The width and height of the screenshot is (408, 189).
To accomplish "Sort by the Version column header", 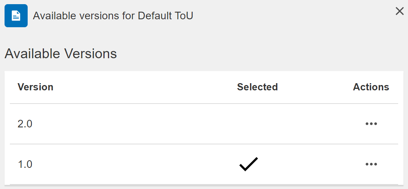I will [35, 87].
